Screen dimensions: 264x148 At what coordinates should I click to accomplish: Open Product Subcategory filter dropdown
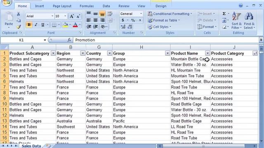[x=53, y=53]
